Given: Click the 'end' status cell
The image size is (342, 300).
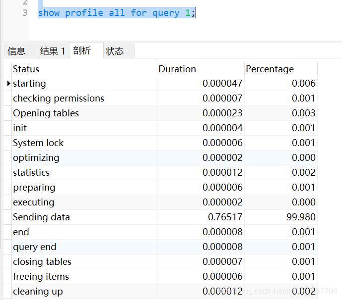Looking at the screenshot, I should [x=84, y=232].
